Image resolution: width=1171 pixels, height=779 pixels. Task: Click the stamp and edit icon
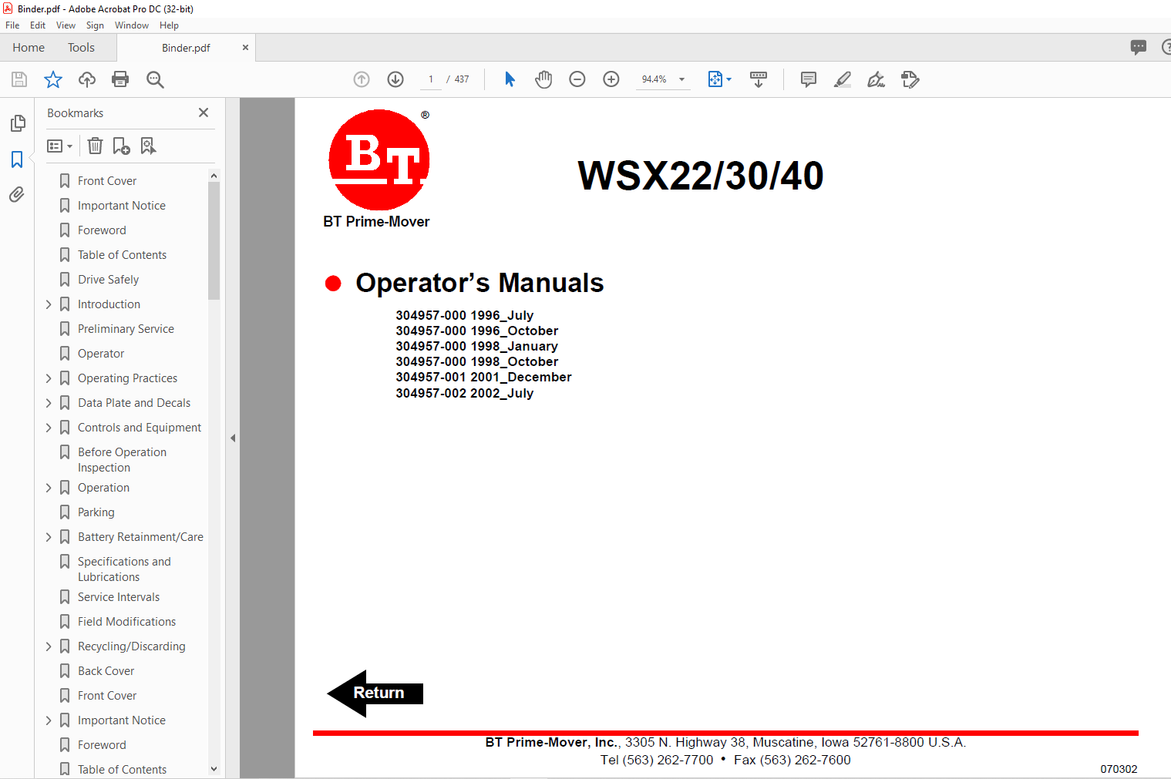pyautogui.click(x=910, y=79)
